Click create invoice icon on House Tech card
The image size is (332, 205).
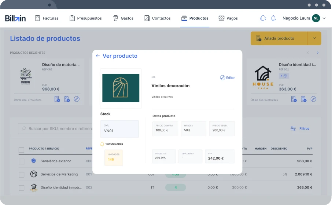294,99
